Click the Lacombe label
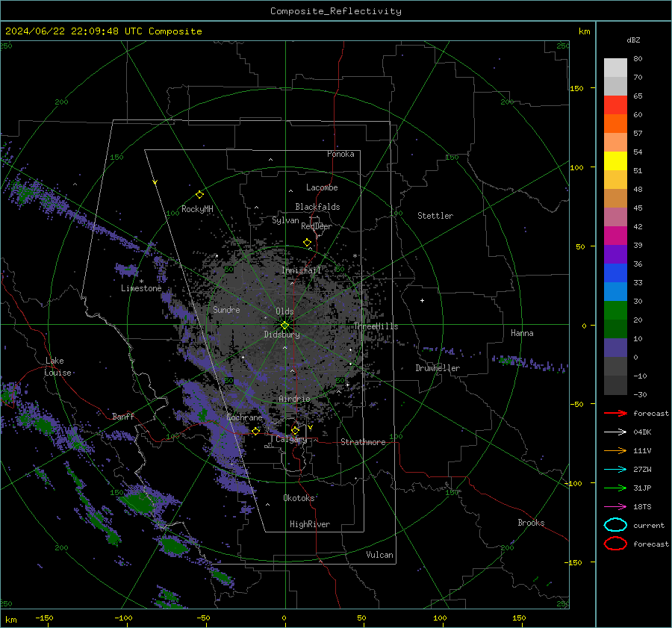The height and width of the screenshot is (628, 672). pyautogui.click(x=322, y=187)
